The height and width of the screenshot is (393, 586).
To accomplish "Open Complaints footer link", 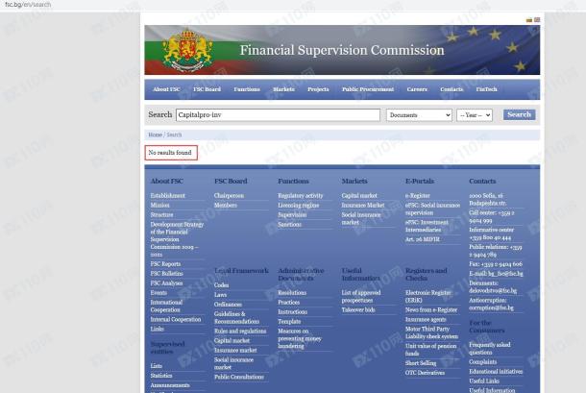I will point(483,362).
